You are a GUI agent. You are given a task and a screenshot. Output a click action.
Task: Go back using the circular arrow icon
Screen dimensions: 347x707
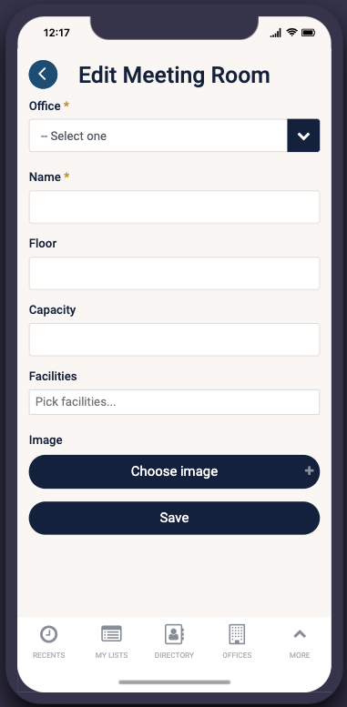(x=43, y=75)
